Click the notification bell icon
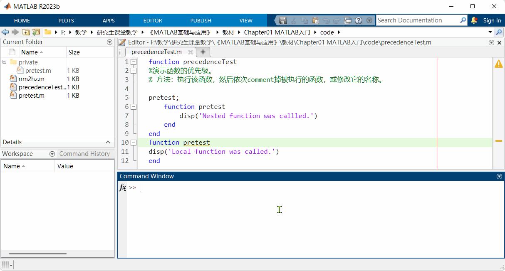Viewport: 505px width, 271px height. [474, 20]
